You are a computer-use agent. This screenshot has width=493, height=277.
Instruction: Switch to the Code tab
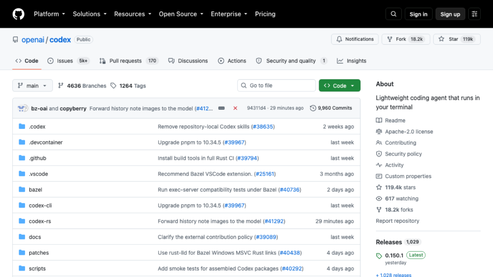[27, 61]
